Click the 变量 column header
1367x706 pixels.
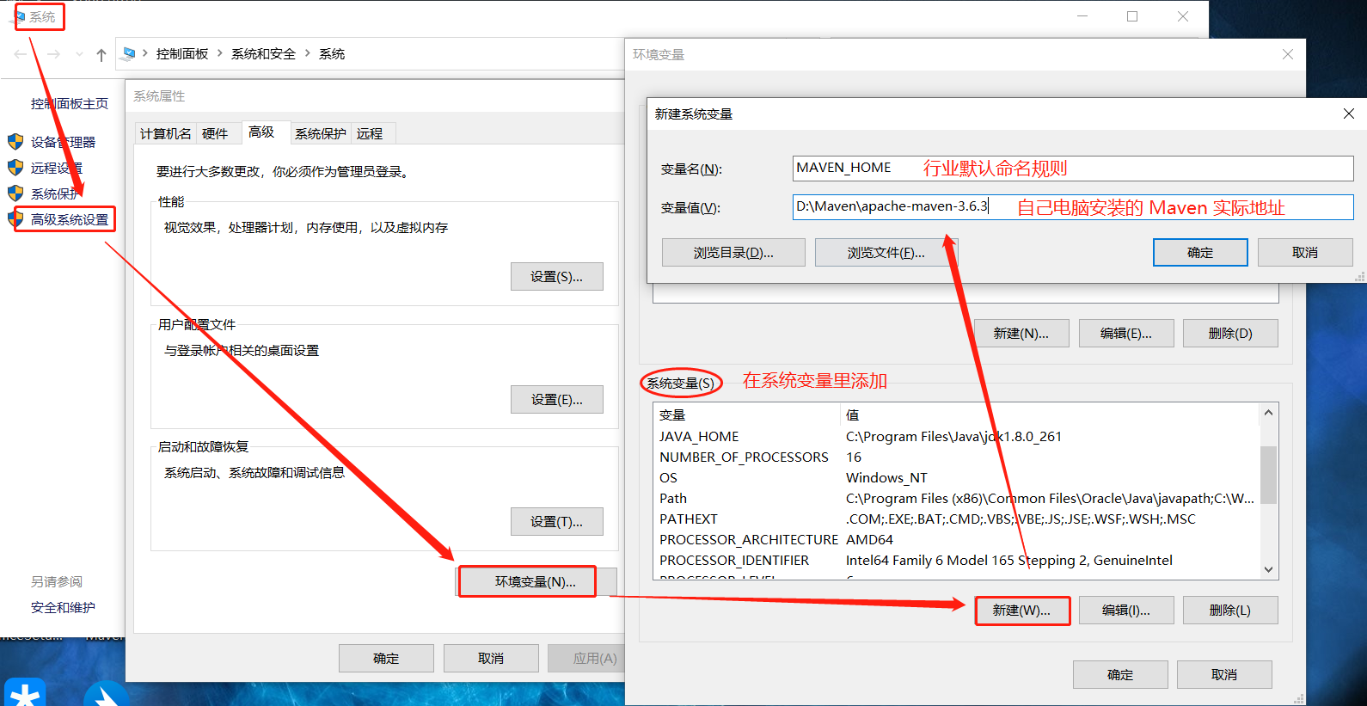[746, 414]
